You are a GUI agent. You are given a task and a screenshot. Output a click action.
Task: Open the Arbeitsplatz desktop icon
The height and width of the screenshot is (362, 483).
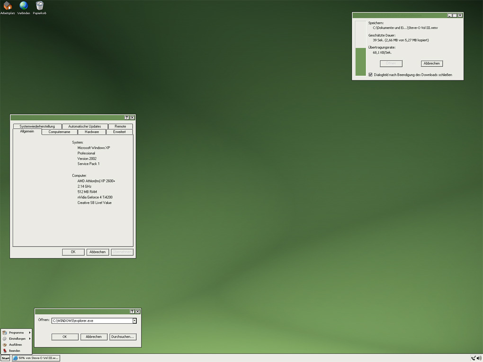click(x=8, y=7)
